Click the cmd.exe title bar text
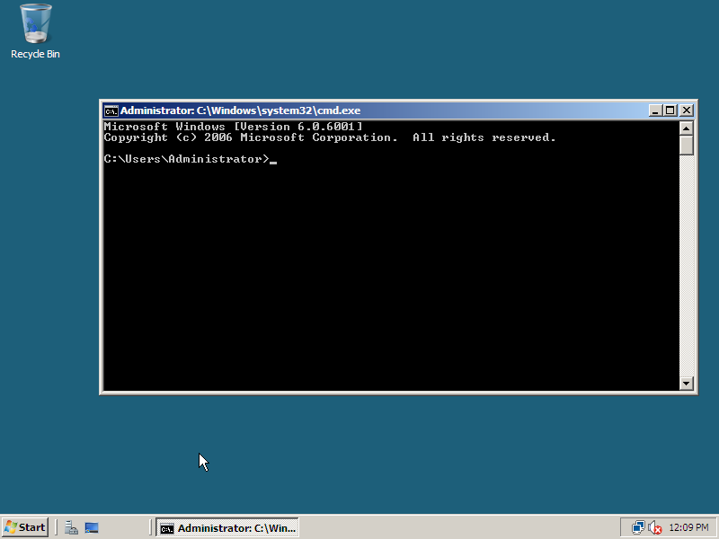 [240, 110]
